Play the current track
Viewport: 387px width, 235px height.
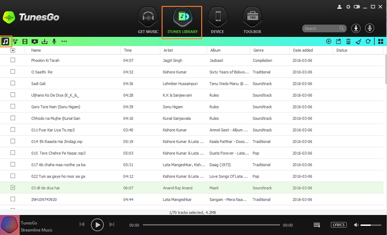coord(97,225)
